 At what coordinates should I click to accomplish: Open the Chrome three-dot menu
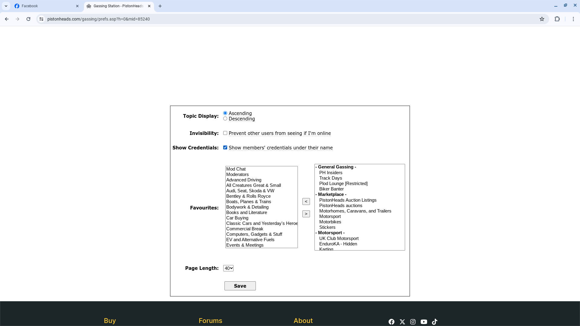click(573, 19)
